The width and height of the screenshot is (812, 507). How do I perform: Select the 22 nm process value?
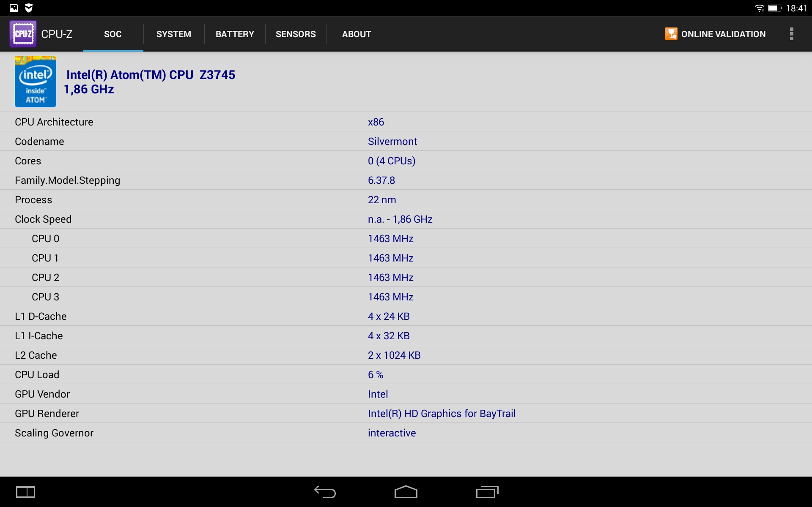click(x=382, y=200)
